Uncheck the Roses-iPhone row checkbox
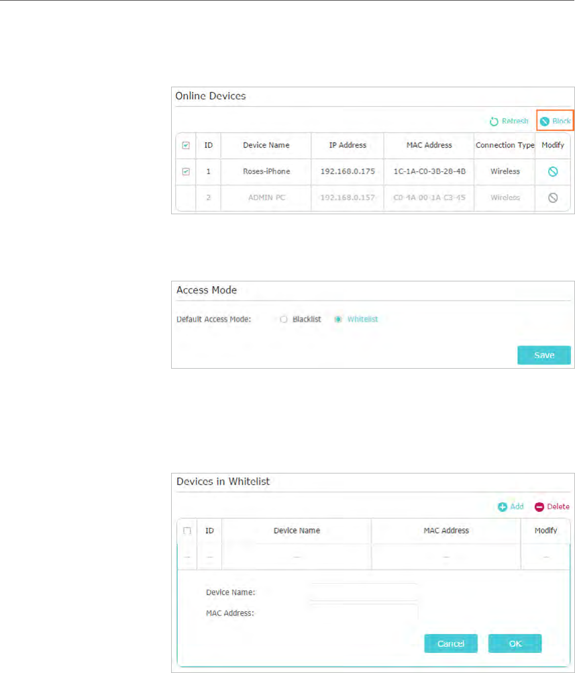Image resolution: width=575 pixels, height=673 pixels. (186, 172)
